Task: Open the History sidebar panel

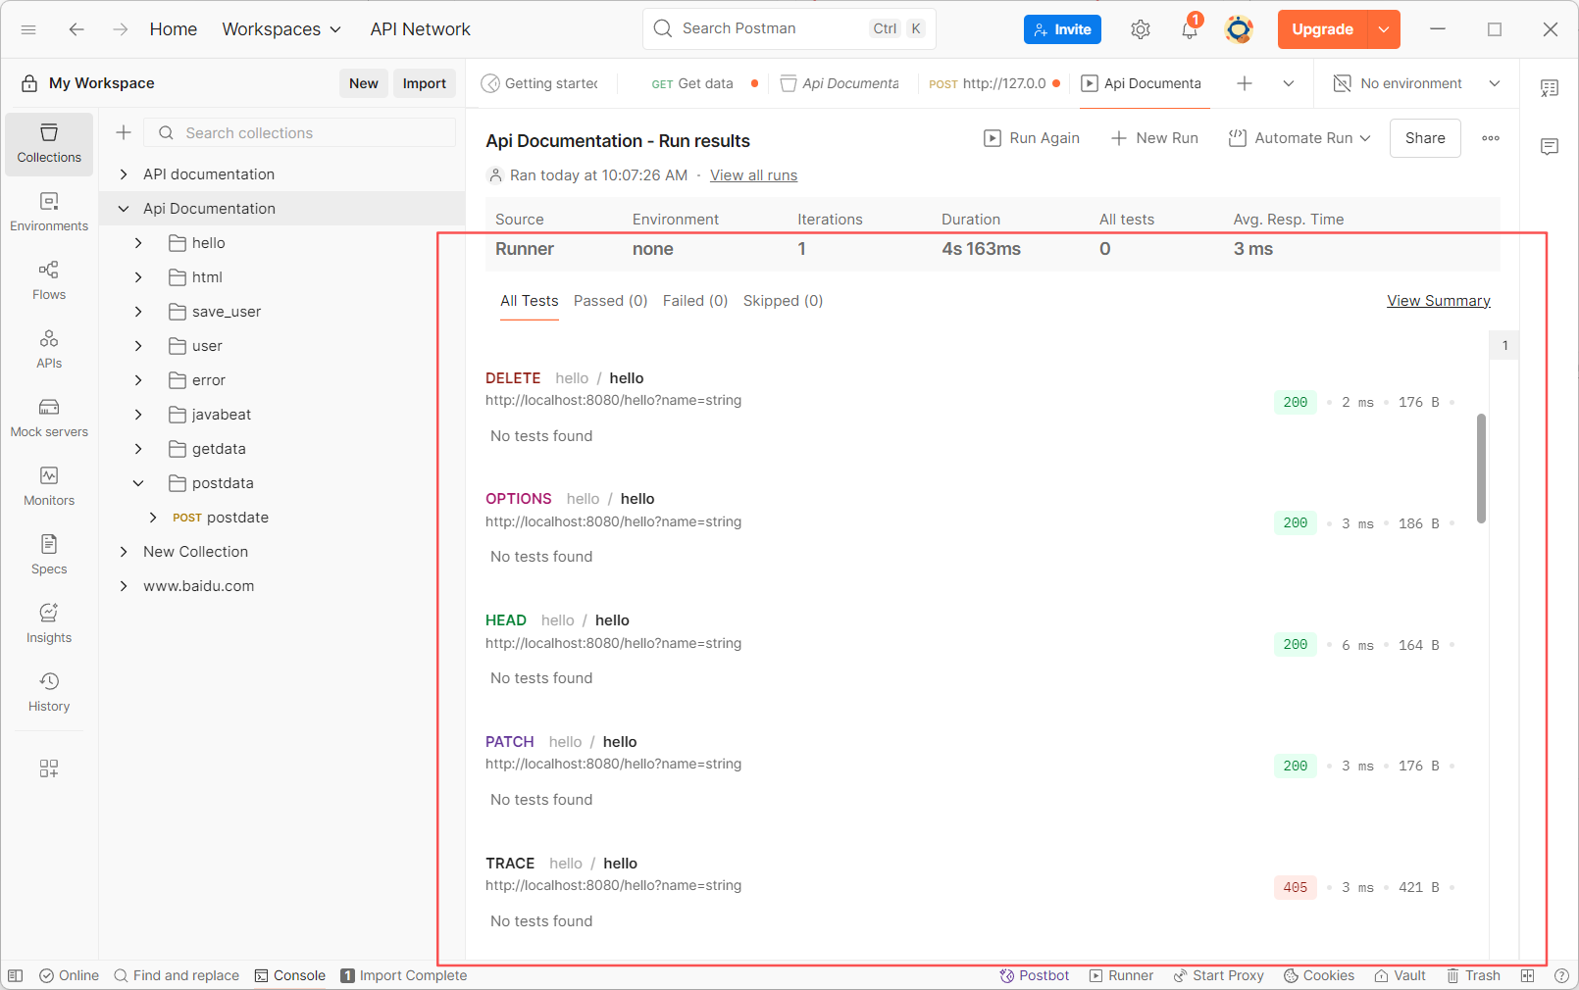Action: [x=49, y=693]
